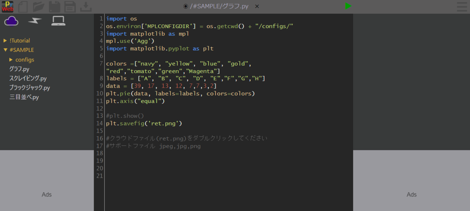Click the plt.pie(...) line

click(180, 93)
